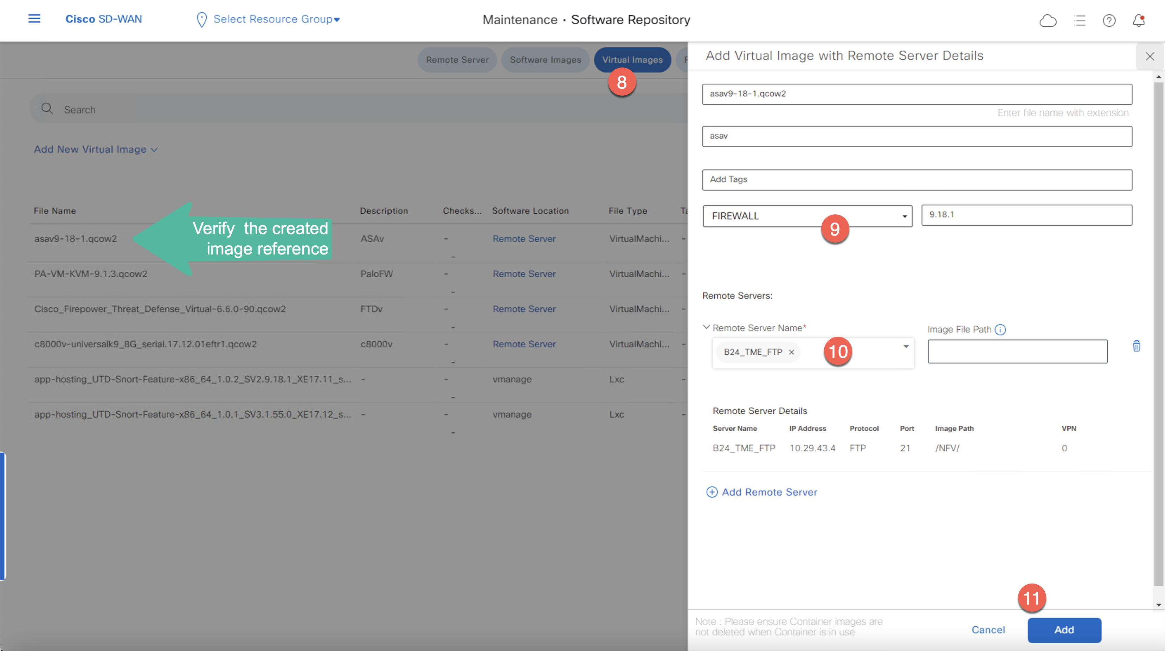Switch to the Remote Server tab
The image size is (1165, 651).
tap(457, 59)
